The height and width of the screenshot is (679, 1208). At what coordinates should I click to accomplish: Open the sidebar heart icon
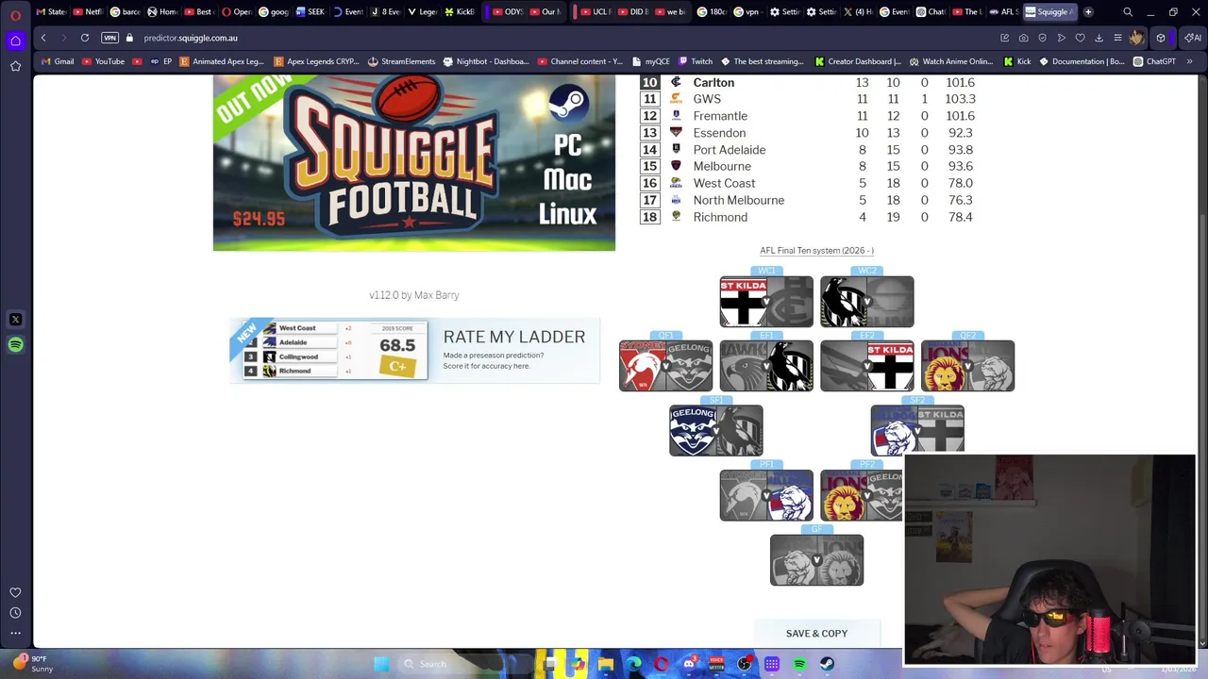pyautogui.click(x=15, y=592)
